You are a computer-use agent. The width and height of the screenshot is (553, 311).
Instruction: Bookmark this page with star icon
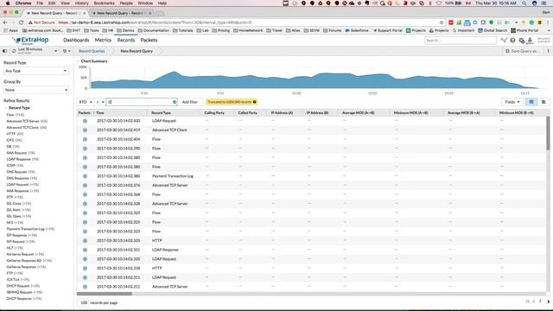click(x=442, y=22)
